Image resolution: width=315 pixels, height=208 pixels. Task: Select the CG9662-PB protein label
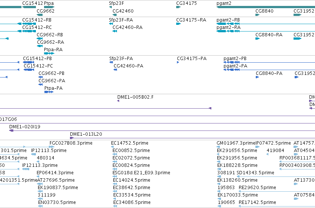click(x=51, y=73)
